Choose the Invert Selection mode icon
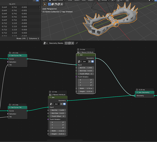Viewport: 157px width, 142px height. [59, 4]
